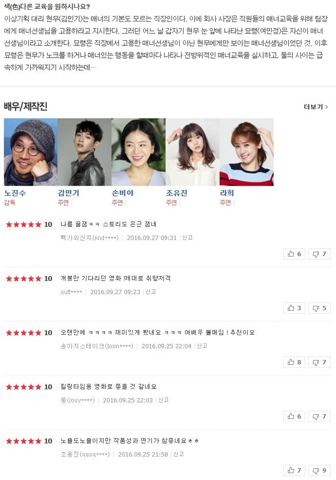
Task: Like the 오랜만에 재미있게 봤네요 review
Action: click(x=294, y=362)
